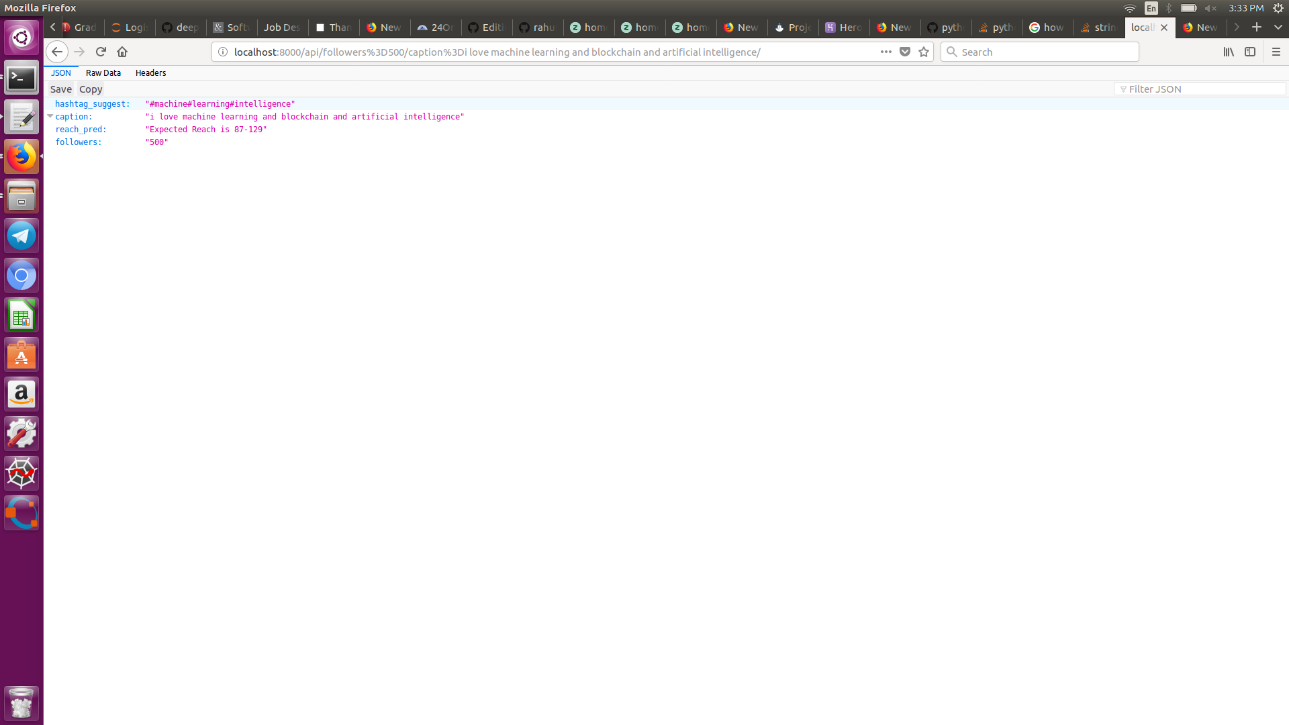The image size is (1289, 725).
Task: Collapse the caption JSON row
Action: [50, 116]
